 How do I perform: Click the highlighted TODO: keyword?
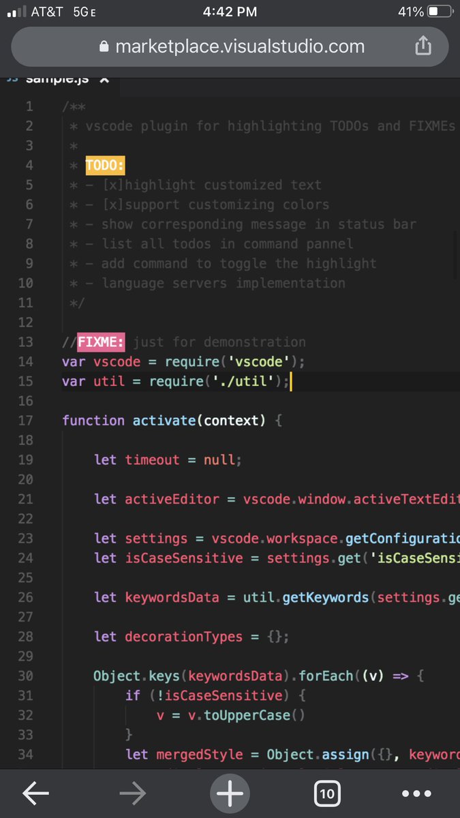coord(106,166)
